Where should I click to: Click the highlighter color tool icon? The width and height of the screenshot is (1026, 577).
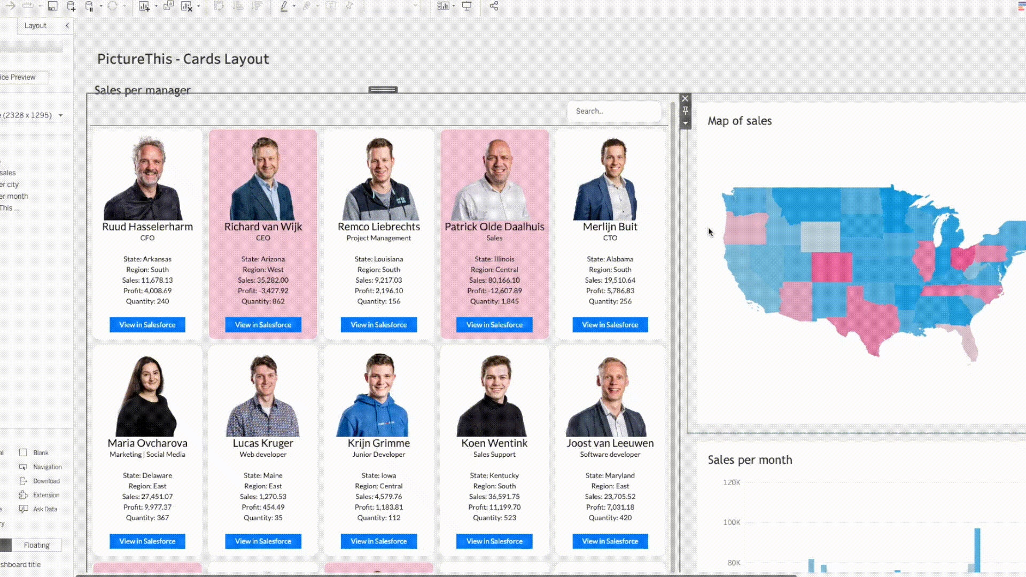(x=284, y=6)
